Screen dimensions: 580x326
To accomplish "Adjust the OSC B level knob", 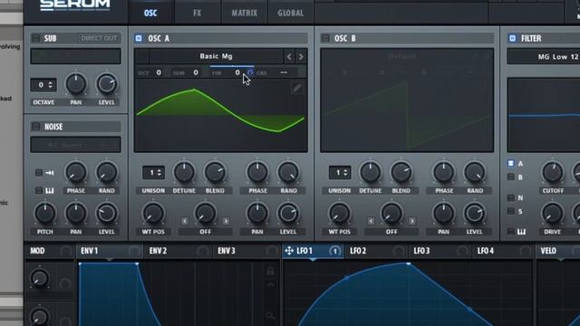I will click(475, 214).
